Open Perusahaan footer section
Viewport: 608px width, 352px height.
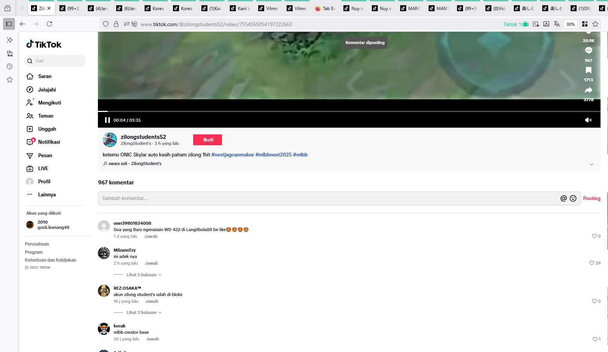(37, 244)
